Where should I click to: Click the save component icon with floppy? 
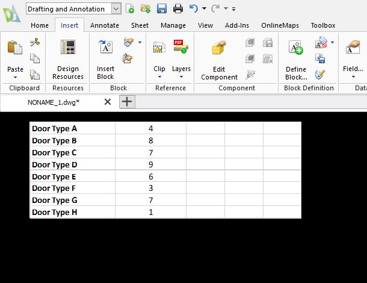tap(268, 43)
